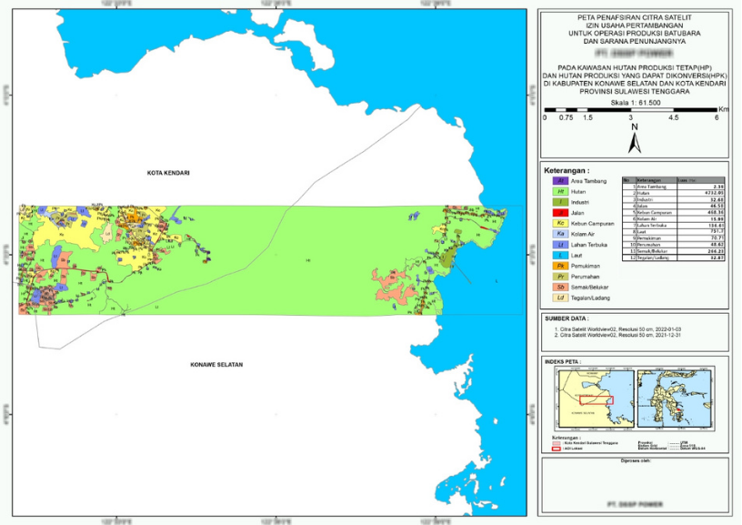Viewport: 742px width, 525px height.
Task: Click the cyan Laut legend swatch
Action: point(560,256)
